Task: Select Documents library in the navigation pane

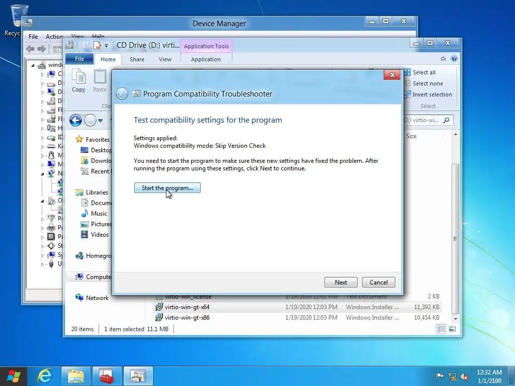Action: point(96,203)
